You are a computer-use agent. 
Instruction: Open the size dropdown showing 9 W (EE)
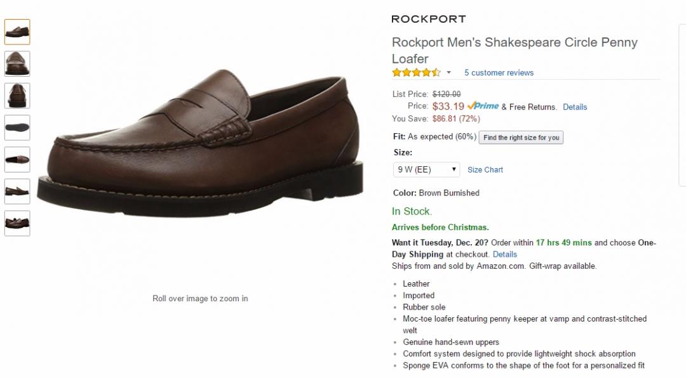[x=427, y=169]
